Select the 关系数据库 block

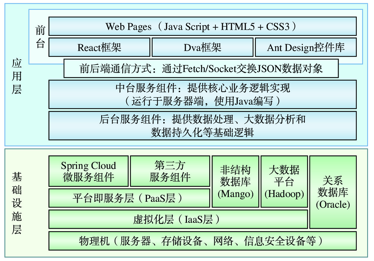(x=333, y=192)
